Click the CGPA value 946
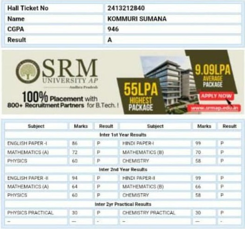 [113, 29]
